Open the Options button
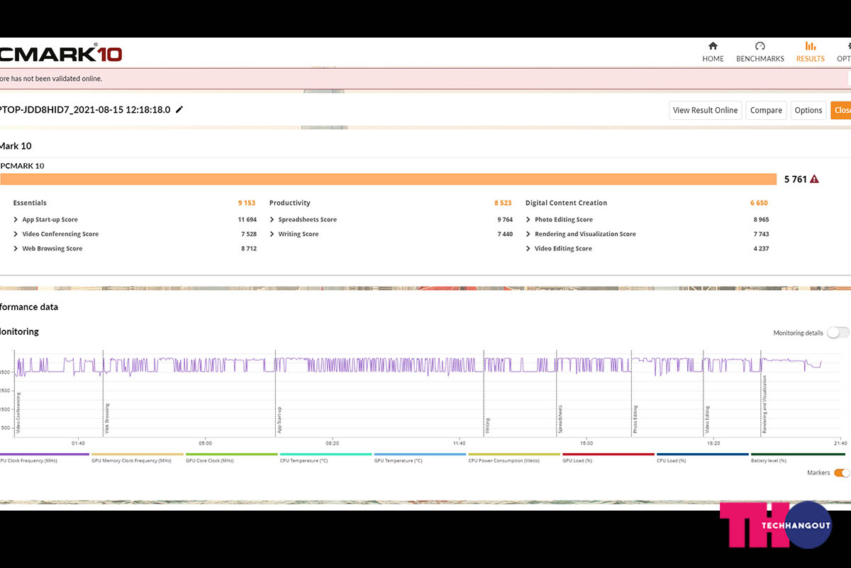This screenshot has width=851, height=568. coord(808,110)
